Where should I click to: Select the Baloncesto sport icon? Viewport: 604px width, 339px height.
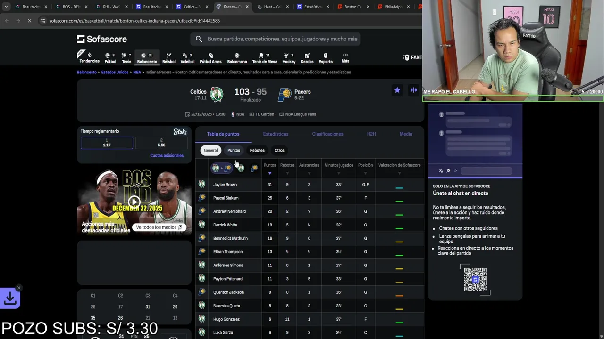point(147,58)
